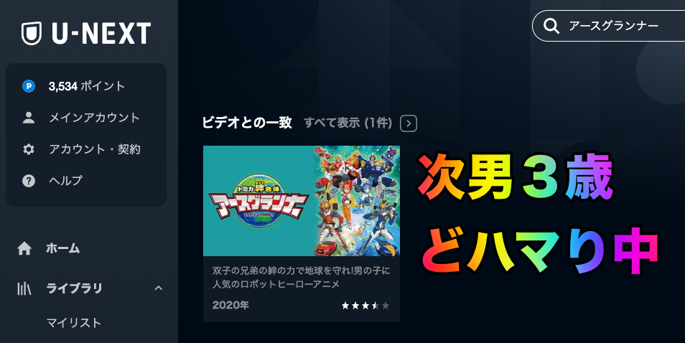The image size is (685, 343).
Task: Go to アカウント・契約 page
Action: click(95, 149)
